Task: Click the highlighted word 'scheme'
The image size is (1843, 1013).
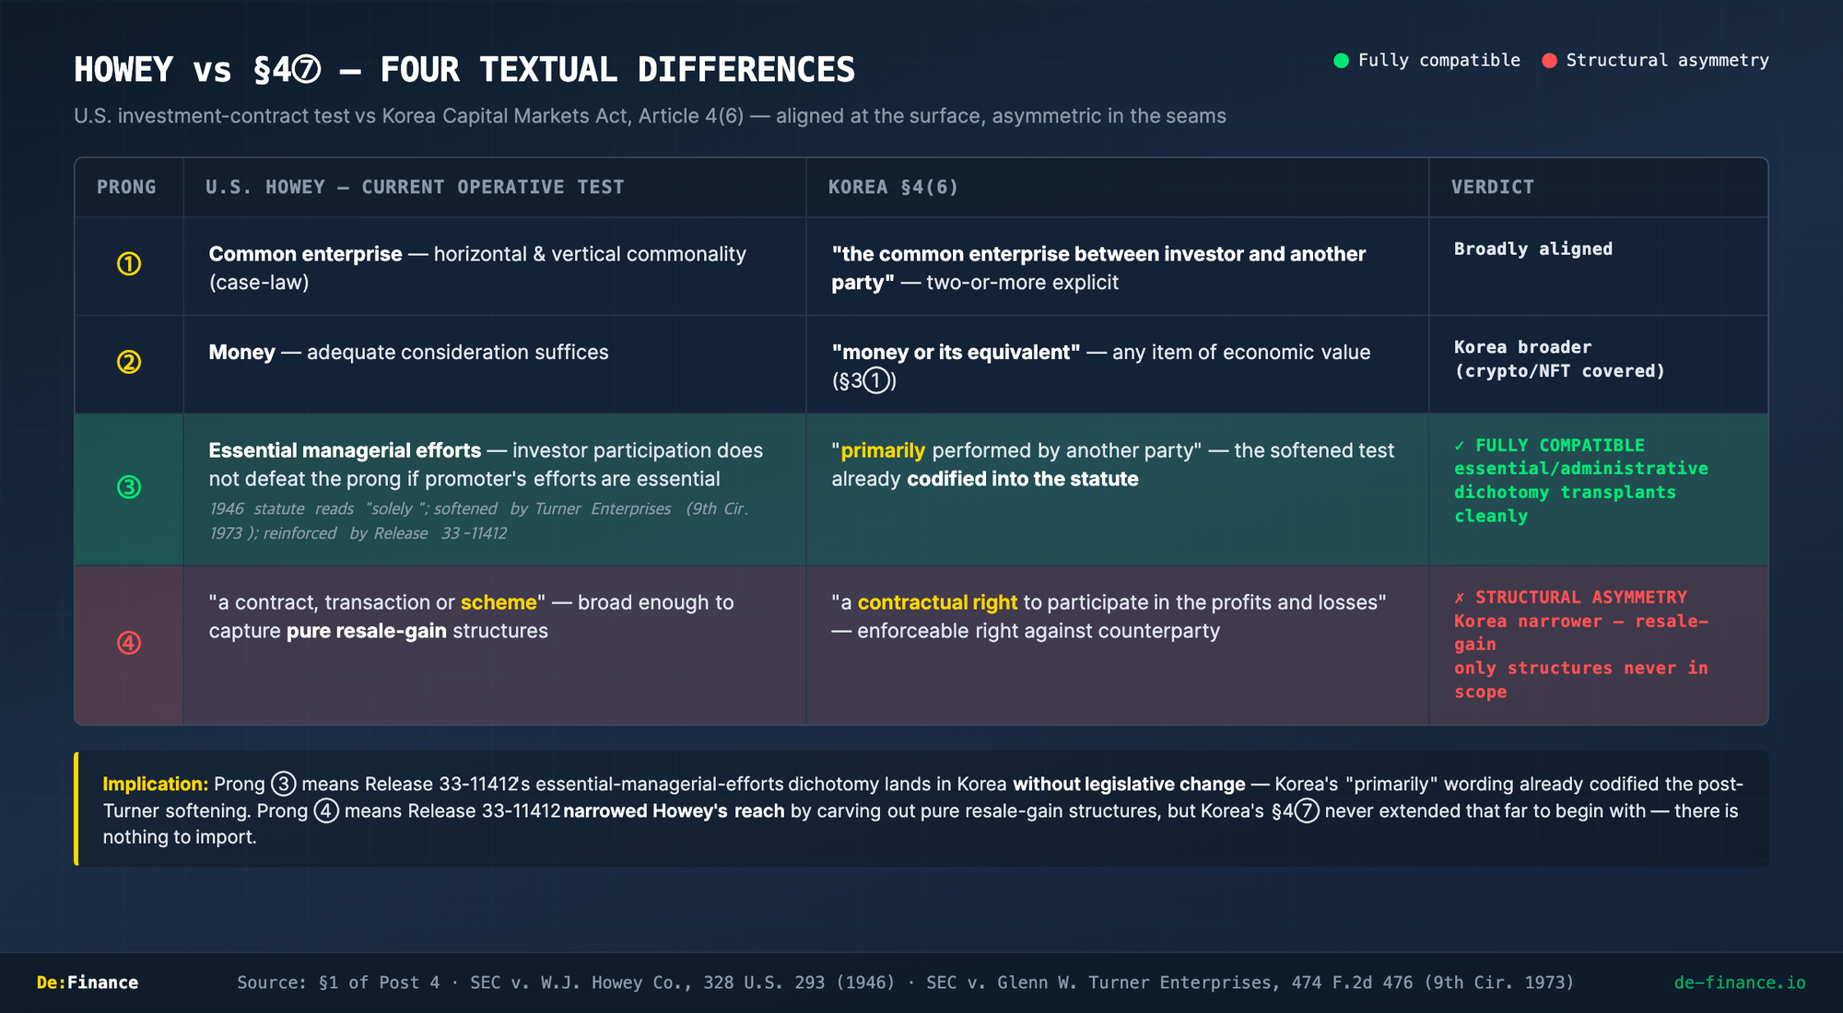Action: pyautogui.click(x=499, y=602)
